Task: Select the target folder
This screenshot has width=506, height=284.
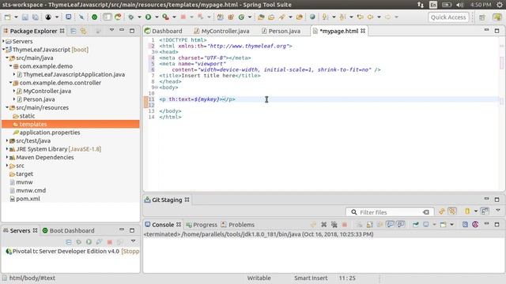Action: [25, 174]
